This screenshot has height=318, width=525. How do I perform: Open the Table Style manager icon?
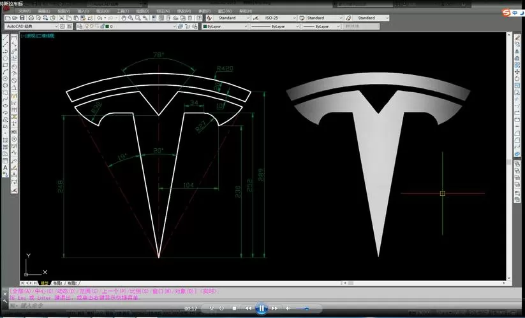pos(302,18)
